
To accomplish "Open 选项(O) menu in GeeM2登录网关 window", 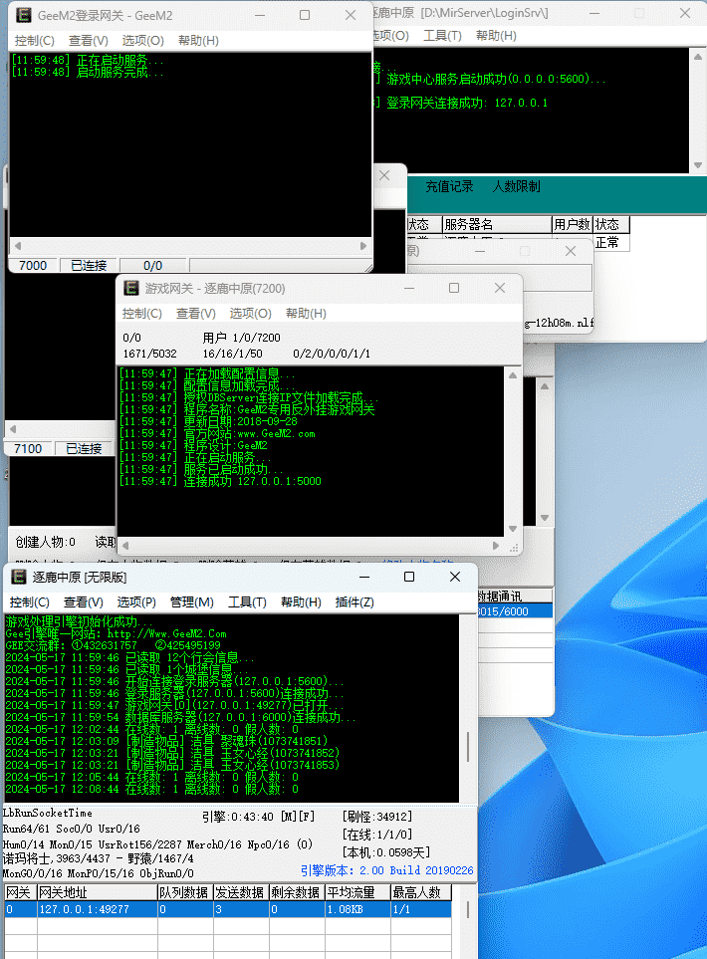I will tap(142, 41).
